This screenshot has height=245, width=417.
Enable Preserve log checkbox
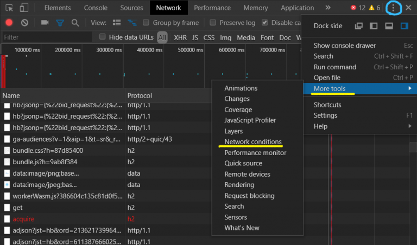coord(212,23)
